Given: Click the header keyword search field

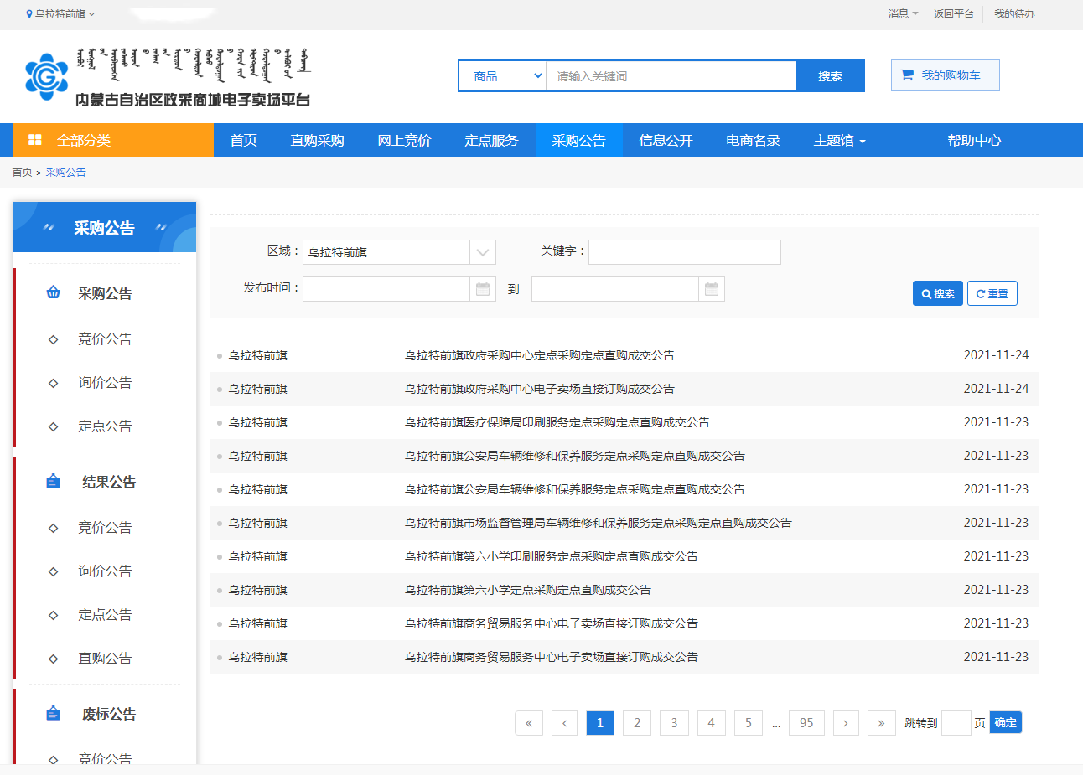Looking at the screenshot, I should [x=671, y=76].
